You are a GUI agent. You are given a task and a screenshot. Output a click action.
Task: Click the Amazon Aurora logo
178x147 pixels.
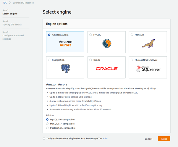[x=65, y=43]
